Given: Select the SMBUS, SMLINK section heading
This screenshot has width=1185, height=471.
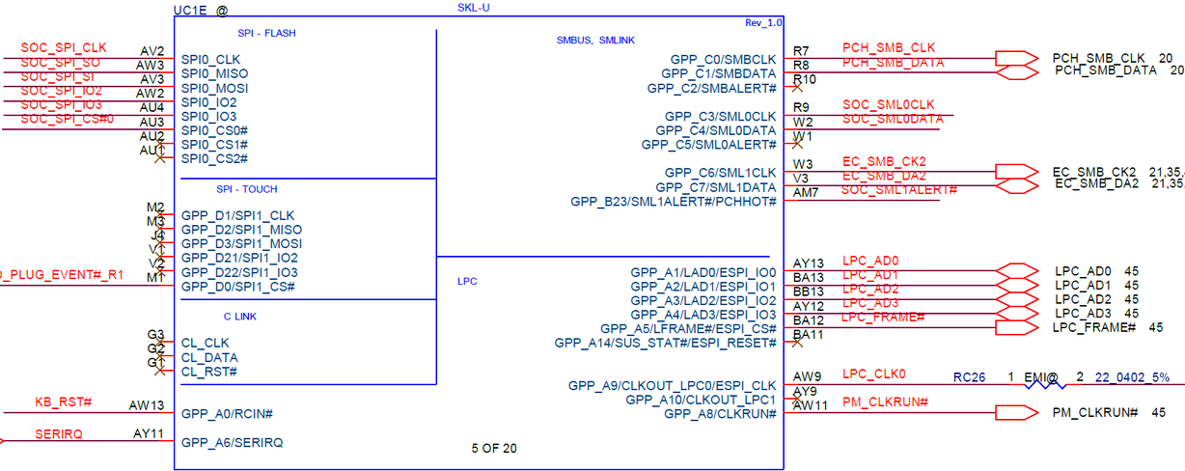Looking at the screenshot, I should [595, 41].
